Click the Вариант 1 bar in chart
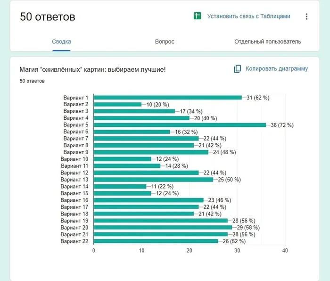Image resolution: width=330 pixels, height=281 pixels. click(x=167, y=98)
